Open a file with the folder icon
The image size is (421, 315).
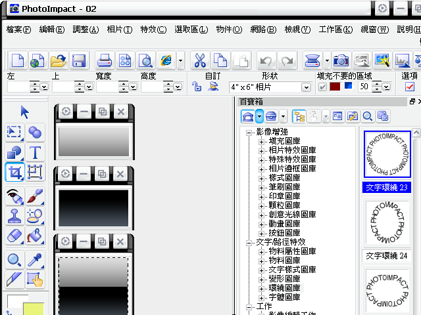(58, 60)
